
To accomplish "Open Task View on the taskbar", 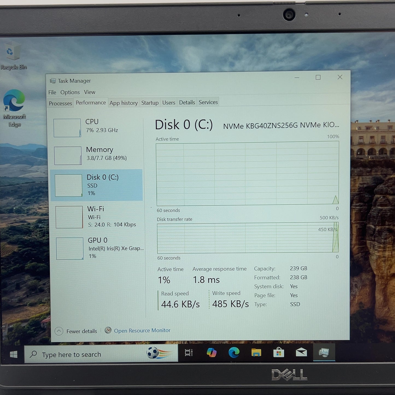I will (x=189, y=353).
